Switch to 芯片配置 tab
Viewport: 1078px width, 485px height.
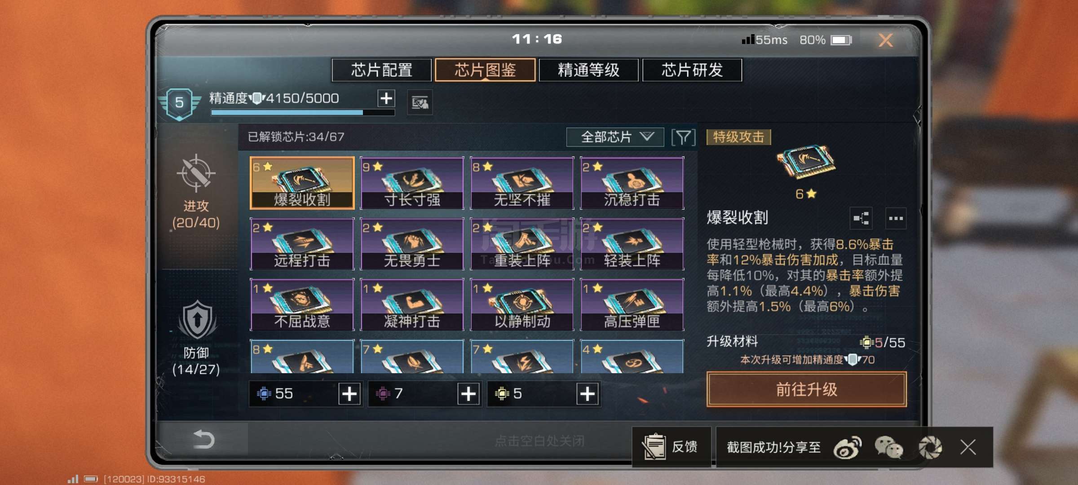point(382,70)
